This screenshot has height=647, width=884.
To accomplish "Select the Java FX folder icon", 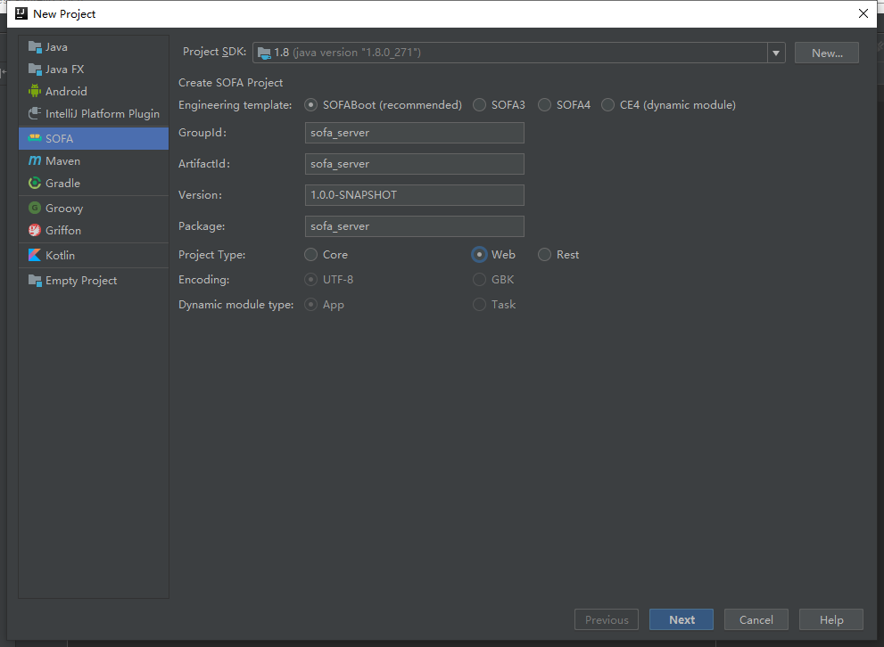I will coord(35,70).
